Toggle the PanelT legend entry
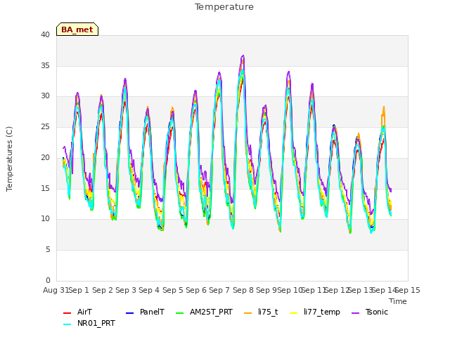 [x=146, y=312]
